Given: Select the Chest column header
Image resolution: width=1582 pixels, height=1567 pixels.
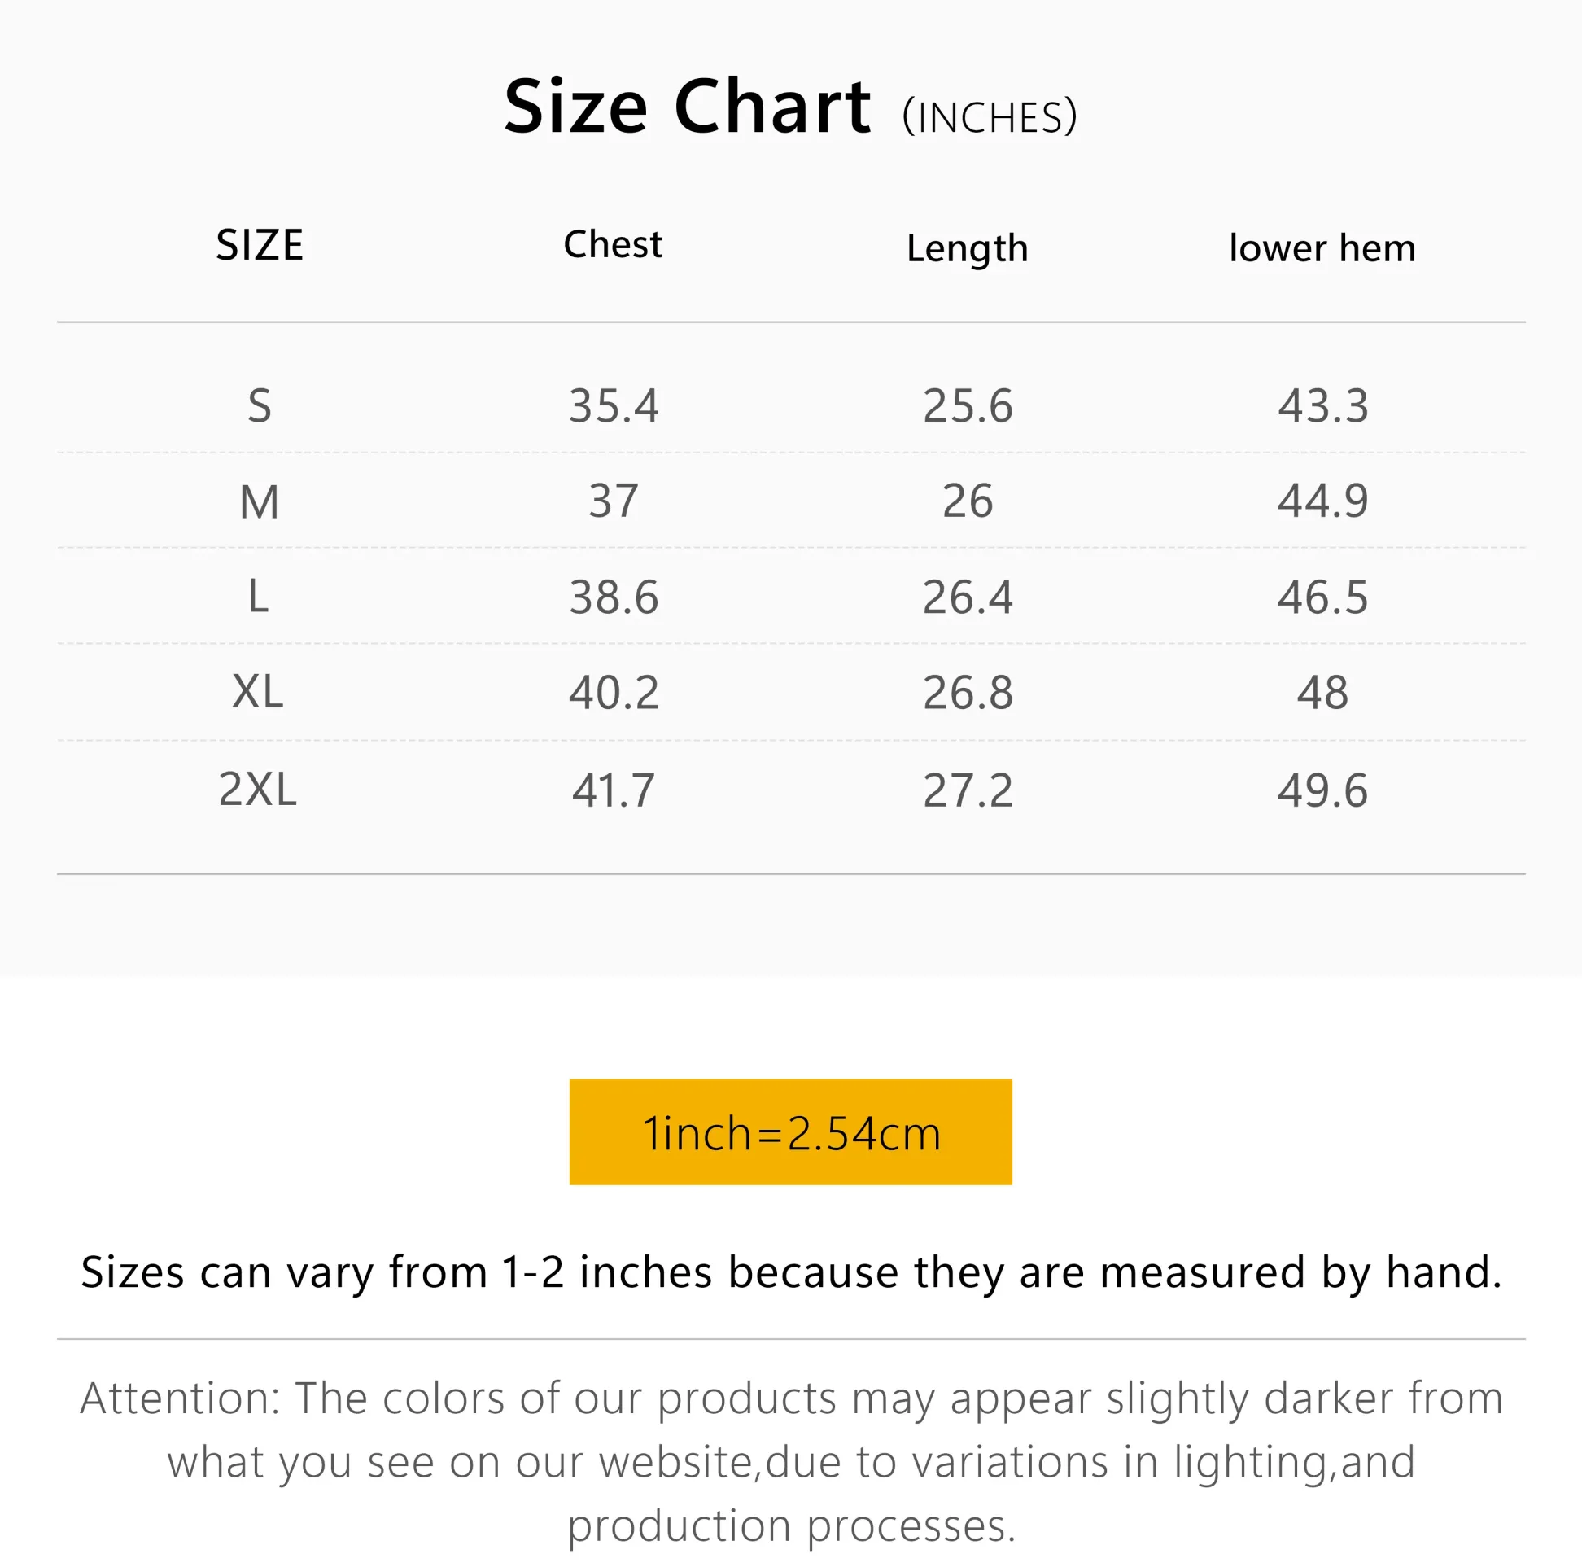Looking at the screenshot, I should click(613, 244).
